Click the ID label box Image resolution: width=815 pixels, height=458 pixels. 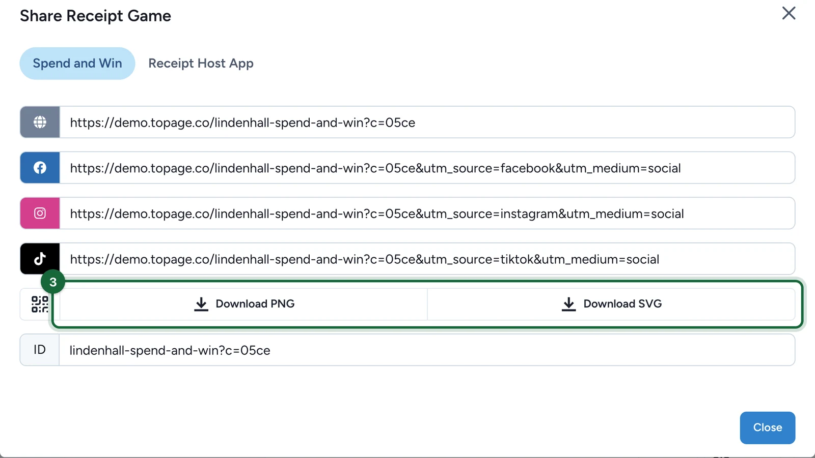point(40,350)
